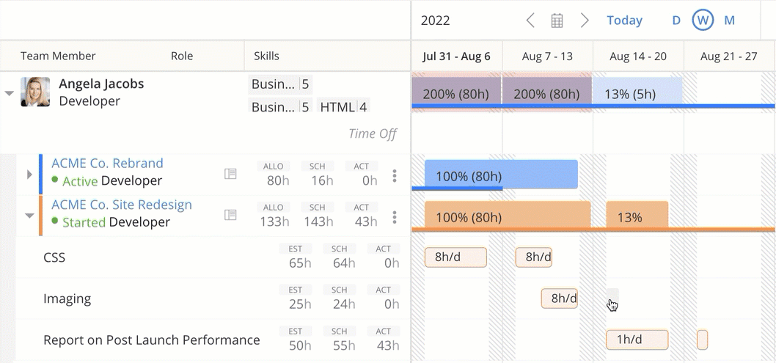776x363 pixels.
Task: Collapse the ACME Co. Site Redesign project
Action: (x=29, y=216)
